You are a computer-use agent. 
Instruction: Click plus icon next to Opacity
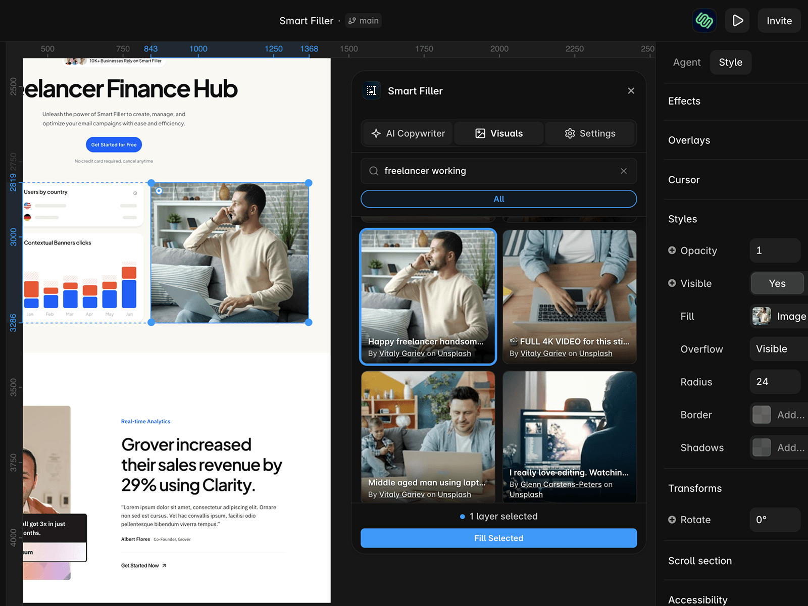point(672,250)
